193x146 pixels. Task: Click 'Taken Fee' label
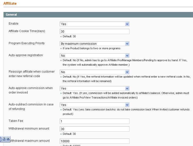click(16, 121)
